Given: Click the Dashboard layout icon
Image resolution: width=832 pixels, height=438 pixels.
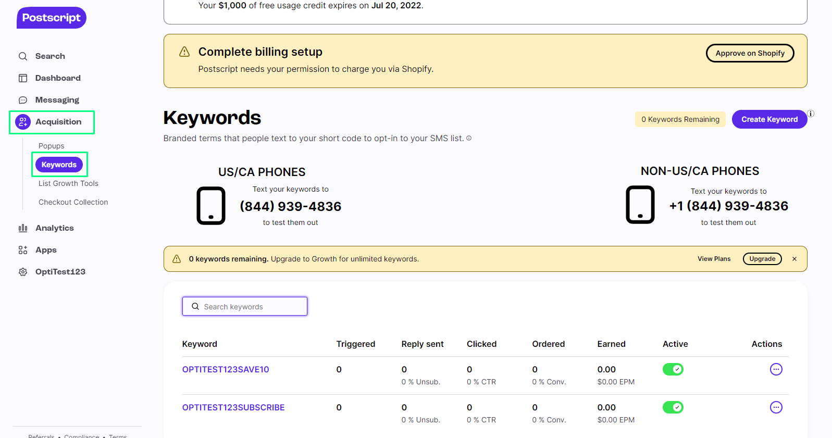Looking at the screenshot, I should [23, 78].
